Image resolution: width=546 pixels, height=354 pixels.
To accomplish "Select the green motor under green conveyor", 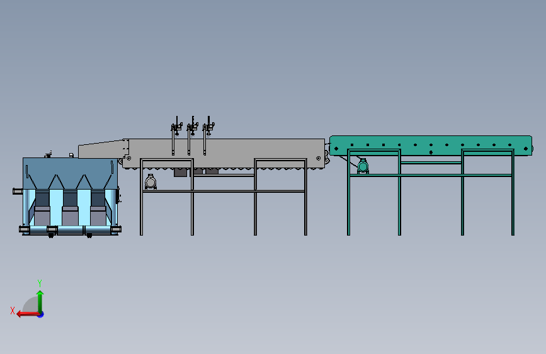I will click(363, 166).
